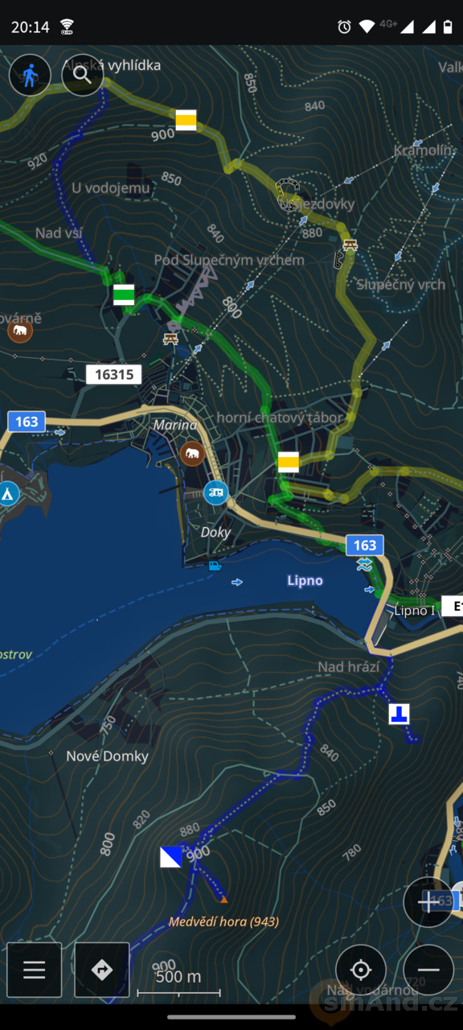Screen dimensions: 463x1030
Task: Tap the search magnifier button
Action: tap(83, 76)
